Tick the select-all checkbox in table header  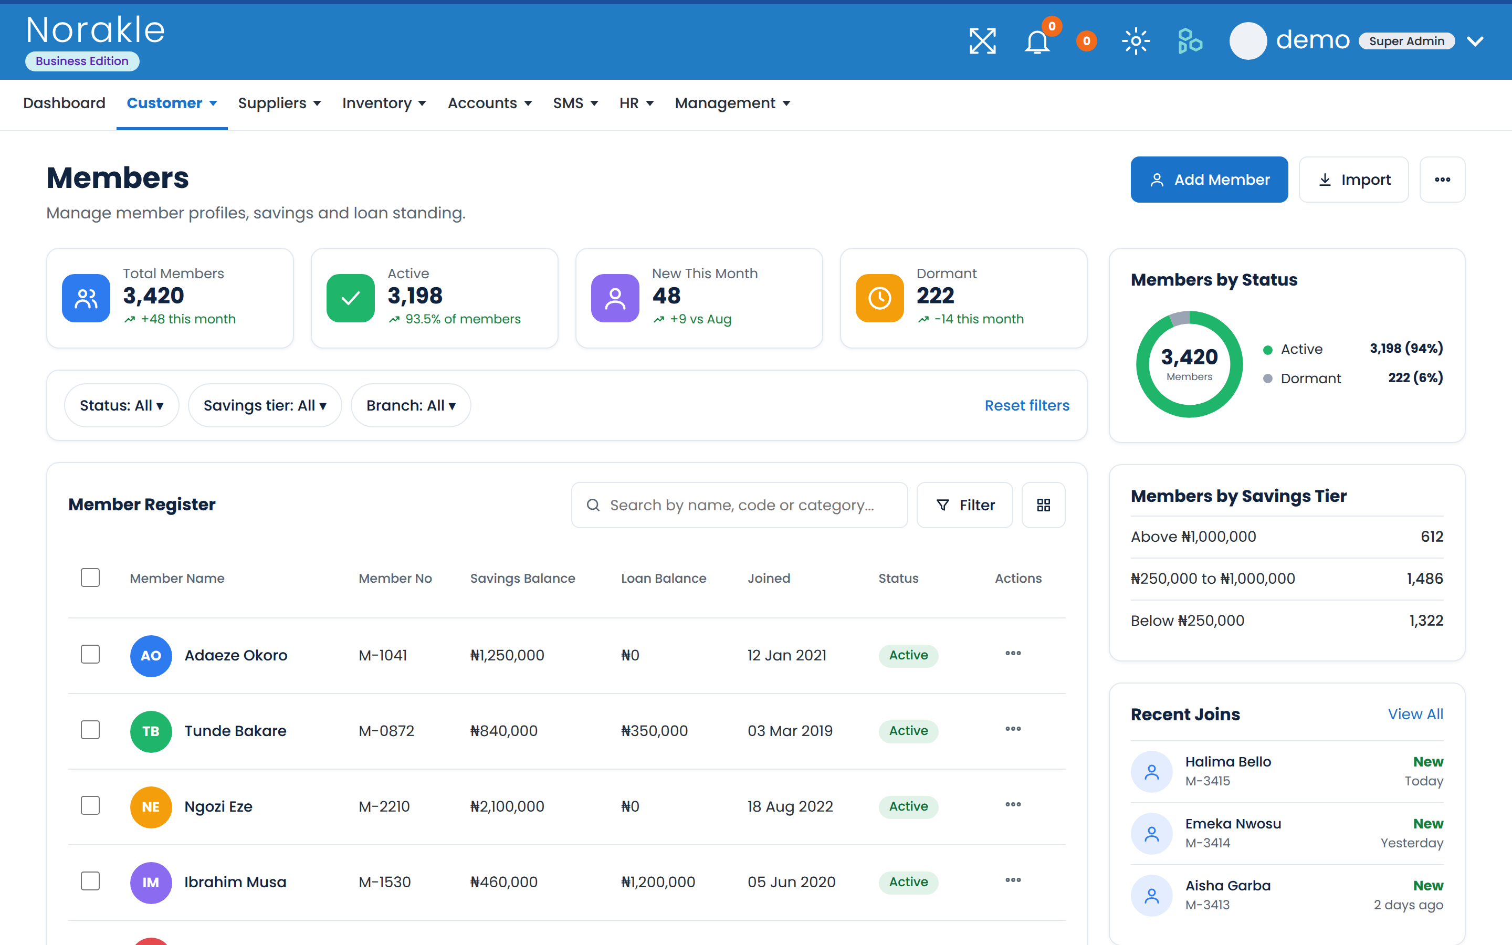(x=91, y=577)
